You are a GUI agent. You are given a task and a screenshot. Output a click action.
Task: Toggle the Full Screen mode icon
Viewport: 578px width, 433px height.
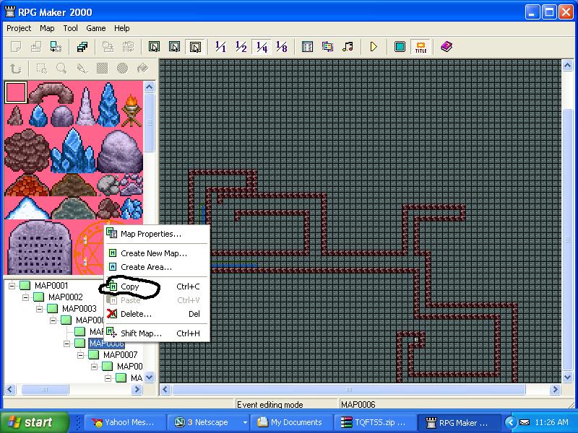point(400,47)
